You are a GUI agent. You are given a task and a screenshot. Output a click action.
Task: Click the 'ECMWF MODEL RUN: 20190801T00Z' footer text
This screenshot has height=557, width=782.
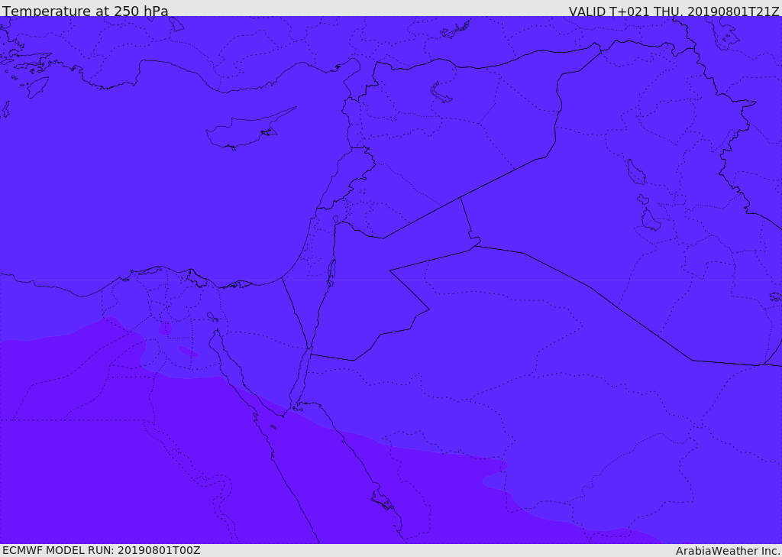tap(102, 551)
